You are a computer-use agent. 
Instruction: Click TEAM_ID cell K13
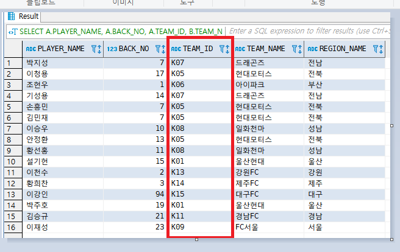tap(199, 172)
